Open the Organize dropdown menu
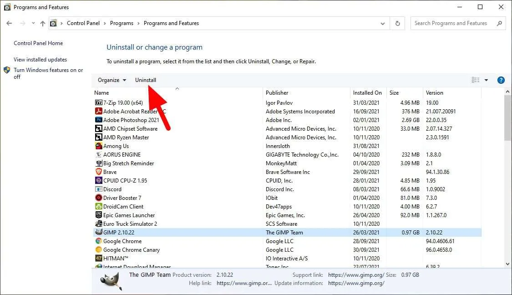 tap(112, 80)
